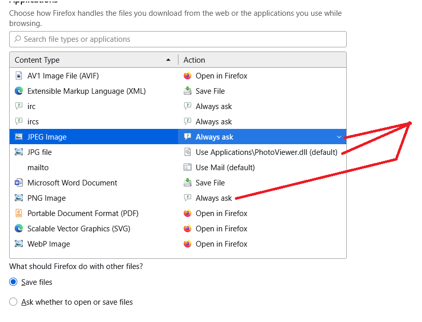Select the Save files radio button
Viewport: 422px width, 322px height.
click(13, 282)
